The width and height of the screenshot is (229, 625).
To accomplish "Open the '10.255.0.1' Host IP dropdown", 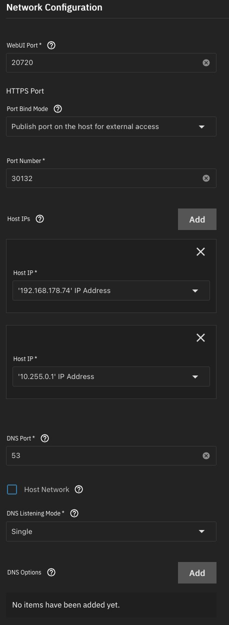I will click(111, 376).
